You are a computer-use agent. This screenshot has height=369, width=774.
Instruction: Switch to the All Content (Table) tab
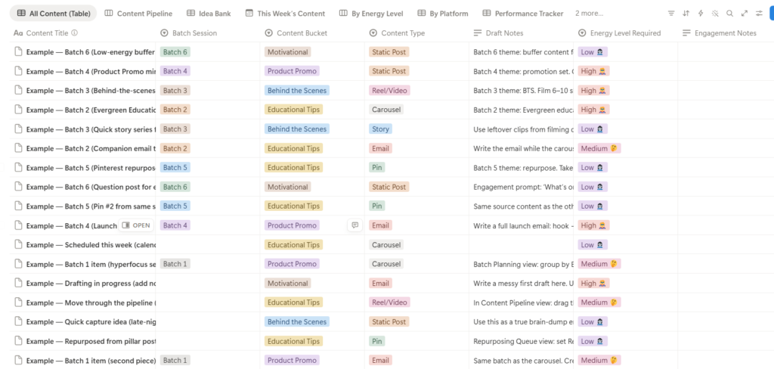(x=54, y=14)
